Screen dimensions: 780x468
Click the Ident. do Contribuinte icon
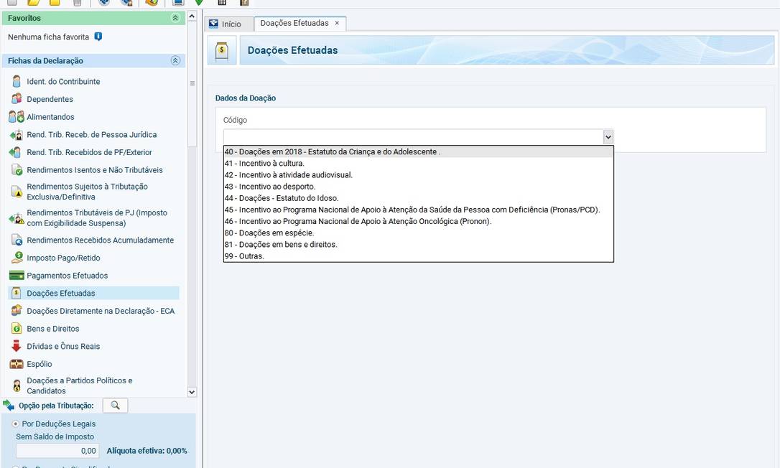tap(17, 81)
